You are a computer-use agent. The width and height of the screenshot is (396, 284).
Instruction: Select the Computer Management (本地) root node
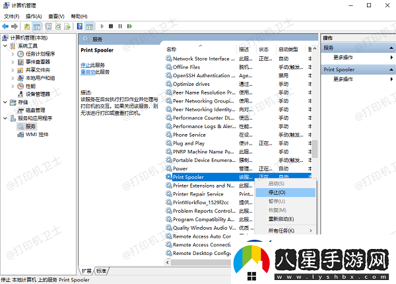pos(29,38)
